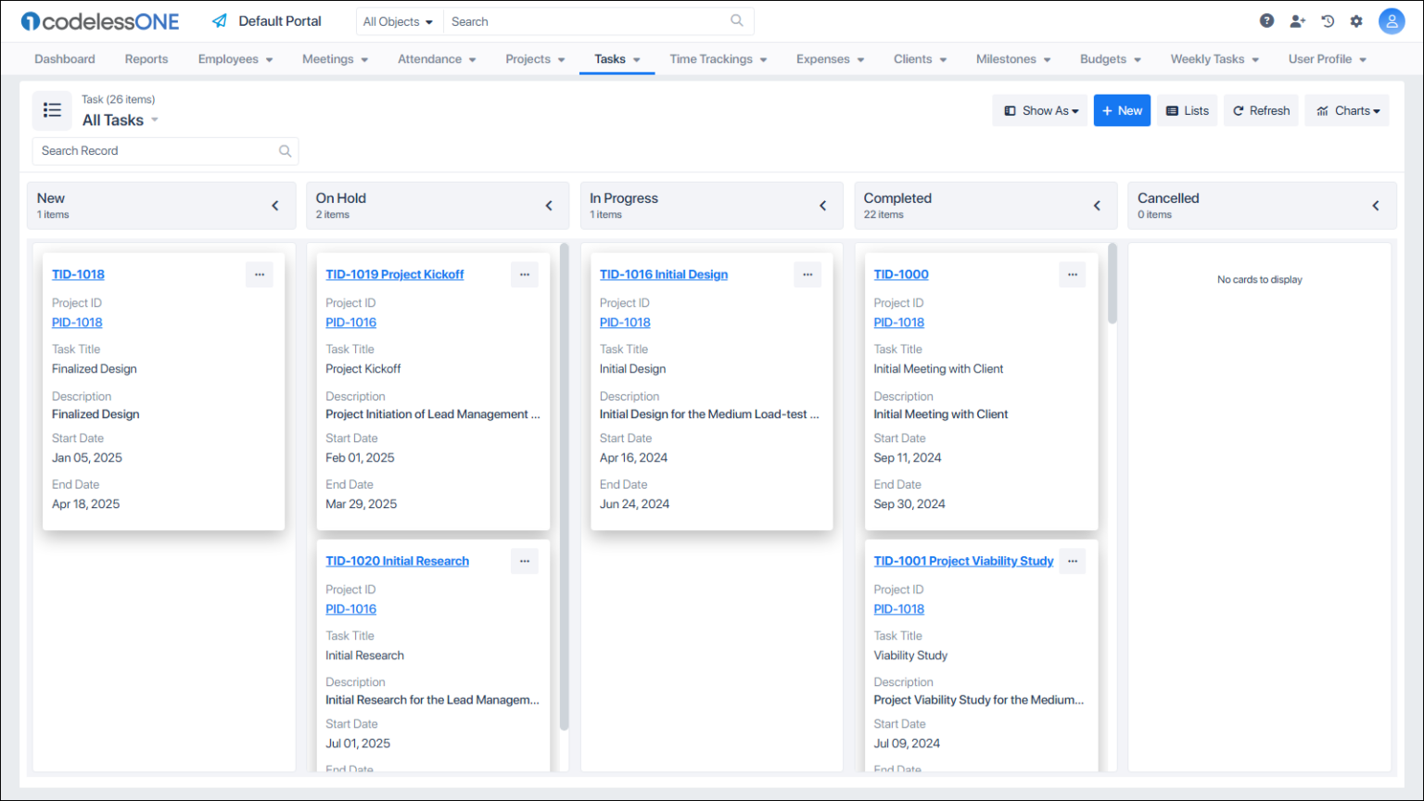Image resolution: width=1424 pixels, height=801 pixels.
Task: Open the TID-1001 Project Viability Study link
Action: (963, 561)
